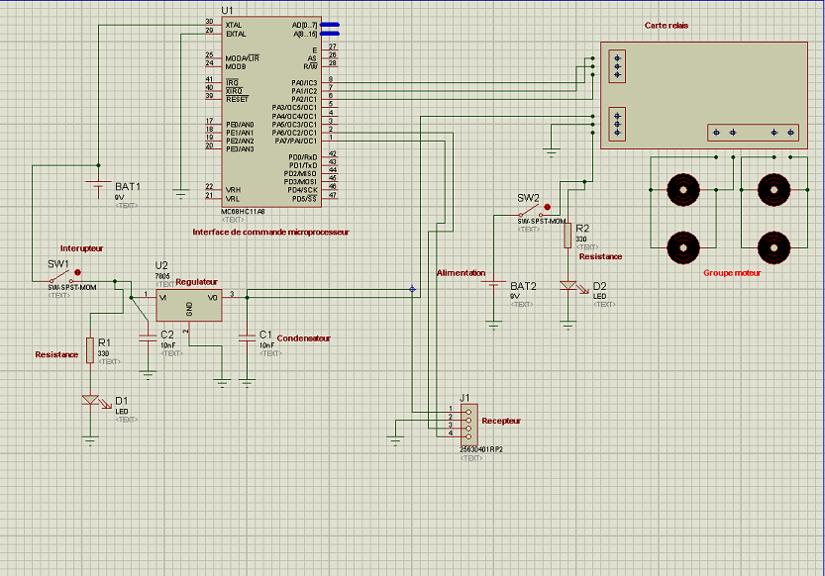Image resolution: width=825 pixels, height=576 pixels.
Task: Click the D1 LED diode symbol
Action: pyautogui.click(x=90, y=401)
